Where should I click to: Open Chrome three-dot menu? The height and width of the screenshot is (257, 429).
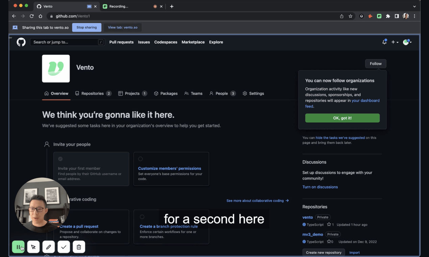(x=414, y=16)
